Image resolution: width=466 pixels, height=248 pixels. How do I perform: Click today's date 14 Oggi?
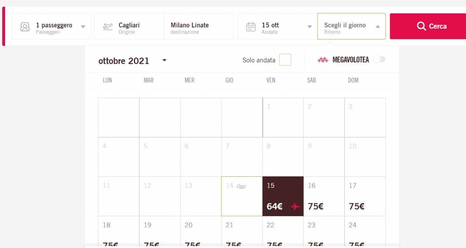(x=242, y=197)
